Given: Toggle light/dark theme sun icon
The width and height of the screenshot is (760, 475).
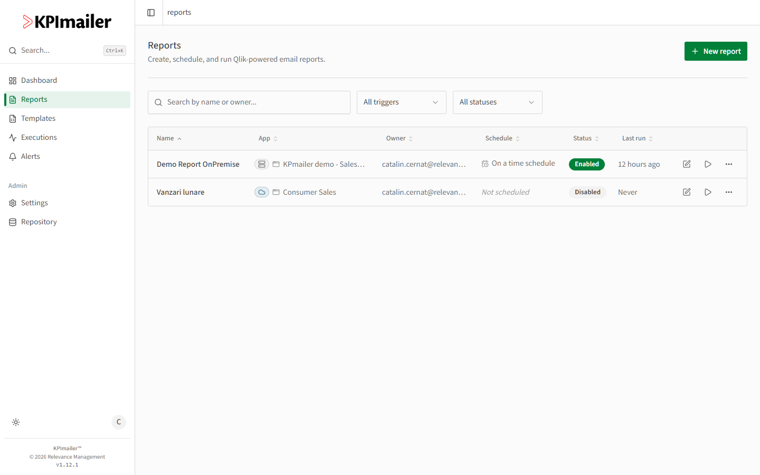Looking at the screenshot, I should point(16,422).
